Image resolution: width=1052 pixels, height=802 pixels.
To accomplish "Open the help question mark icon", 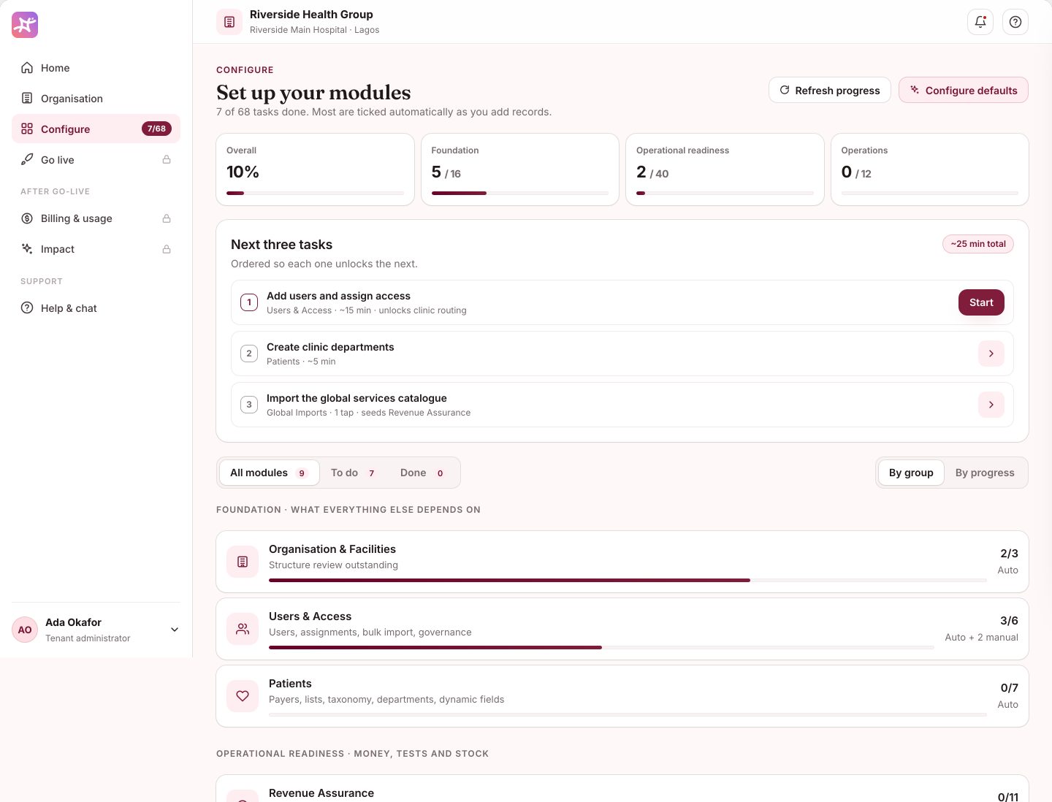I will [x=1015, y=22].
